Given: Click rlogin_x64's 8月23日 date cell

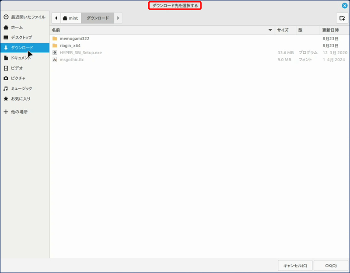Looking at the screenshot, I should [330, 45].
